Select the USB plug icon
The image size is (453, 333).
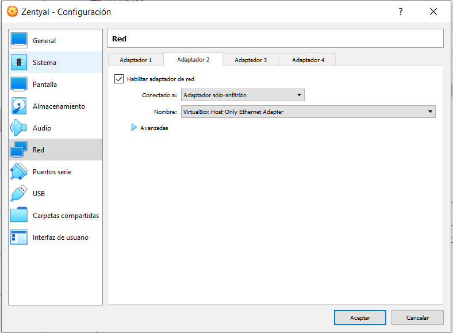(x=19, y=193)
